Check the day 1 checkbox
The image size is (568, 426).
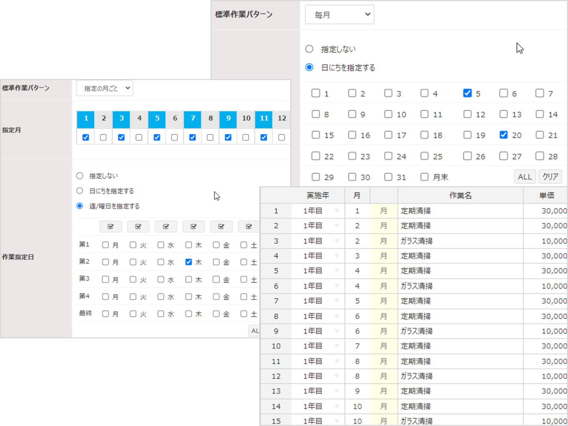(316, 93)
